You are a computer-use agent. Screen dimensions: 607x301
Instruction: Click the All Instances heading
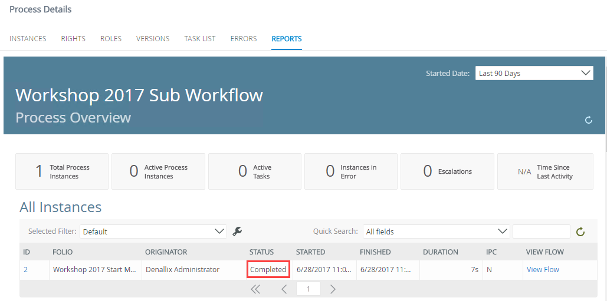[60, 207]
